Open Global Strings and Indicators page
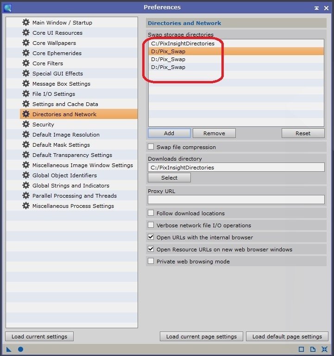Viewport: 334px width, 356px height. tap(79, 186)
